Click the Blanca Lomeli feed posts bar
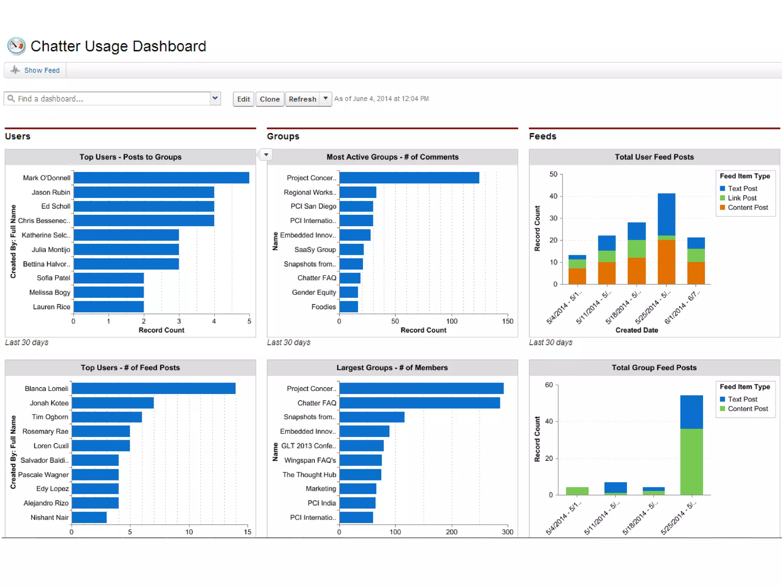Screen dimensions: 782x587 tap(153, 388)
